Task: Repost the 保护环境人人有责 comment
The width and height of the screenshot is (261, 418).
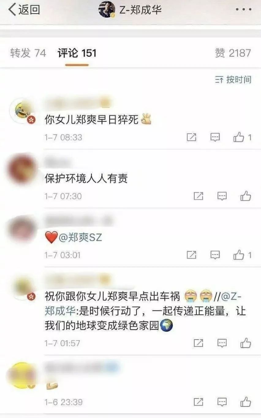Action: point(199,196)
